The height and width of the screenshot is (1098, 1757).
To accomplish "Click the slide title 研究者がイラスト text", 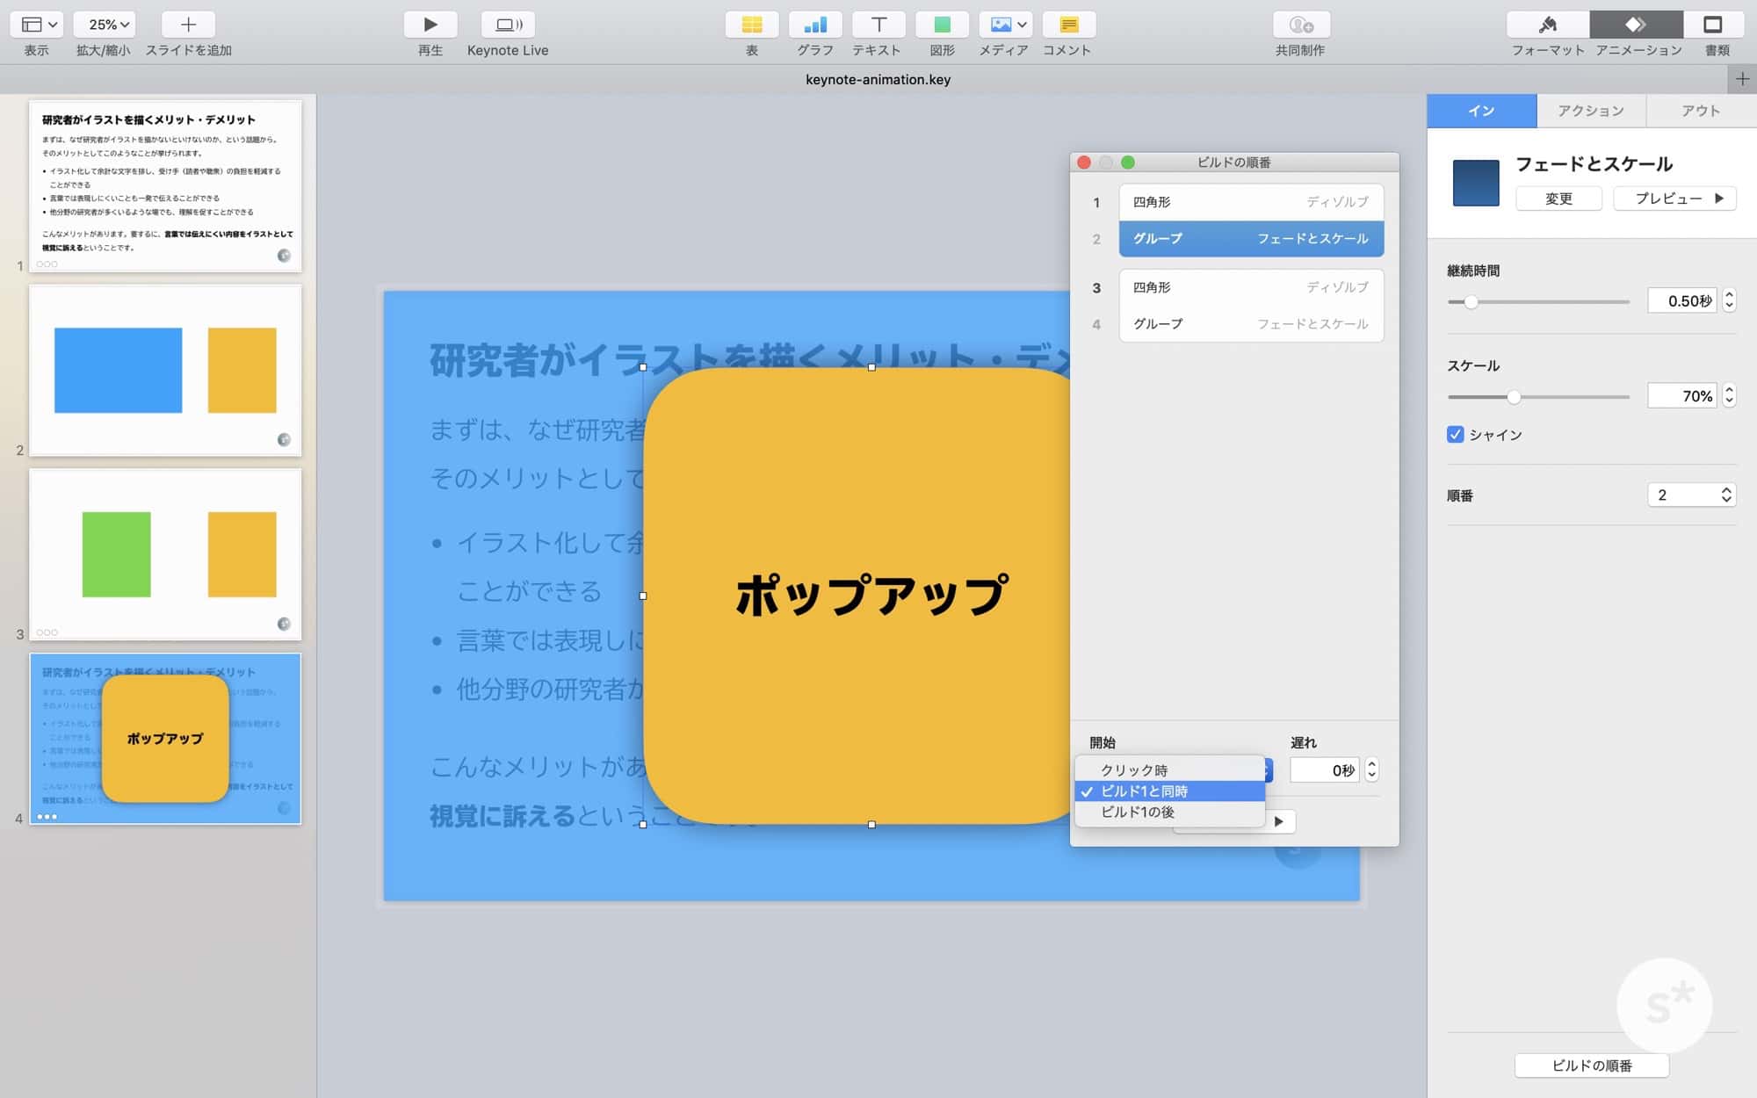I will click(750, 361).
